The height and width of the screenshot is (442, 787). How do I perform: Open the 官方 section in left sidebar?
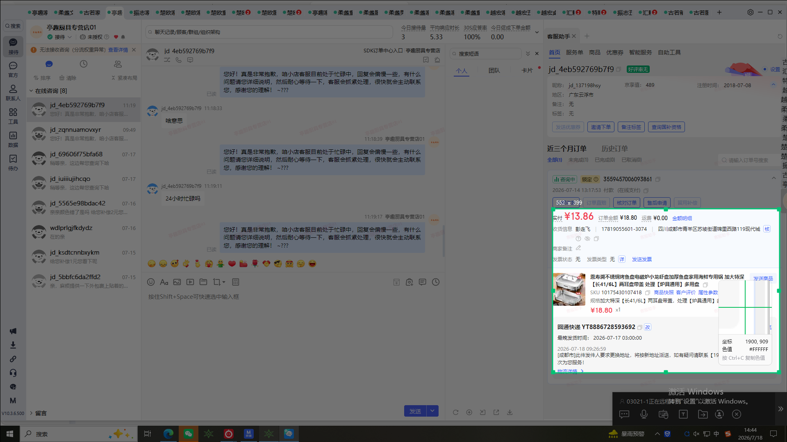click(13, 70)
